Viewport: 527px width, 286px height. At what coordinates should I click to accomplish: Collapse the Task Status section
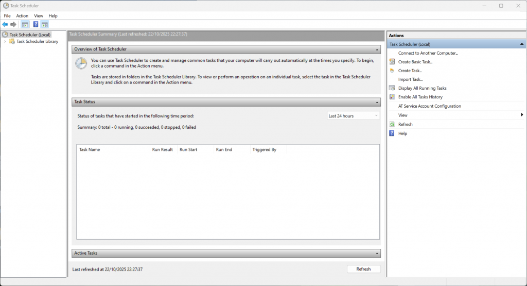377,102
